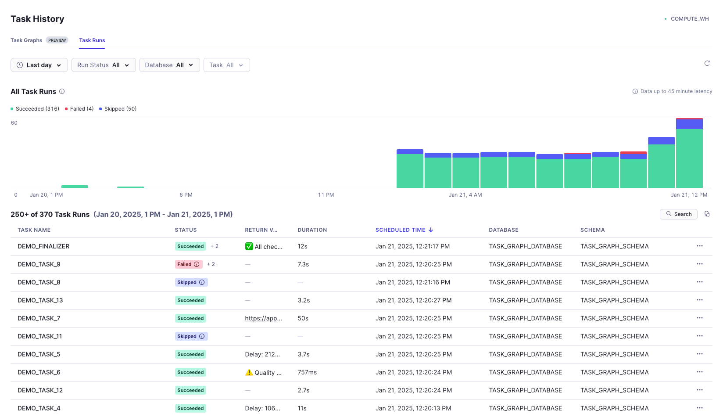Toggle the Skipped (50) legend item

pos(118,109)
